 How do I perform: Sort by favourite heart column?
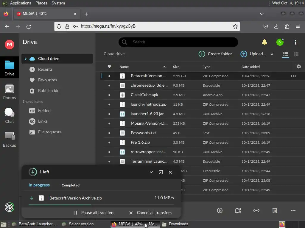109,66
